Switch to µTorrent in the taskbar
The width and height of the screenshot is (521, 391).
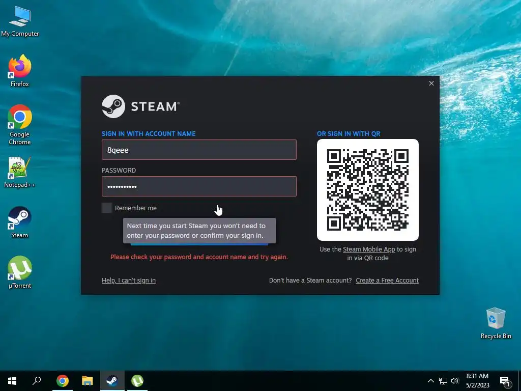point(137,381)
